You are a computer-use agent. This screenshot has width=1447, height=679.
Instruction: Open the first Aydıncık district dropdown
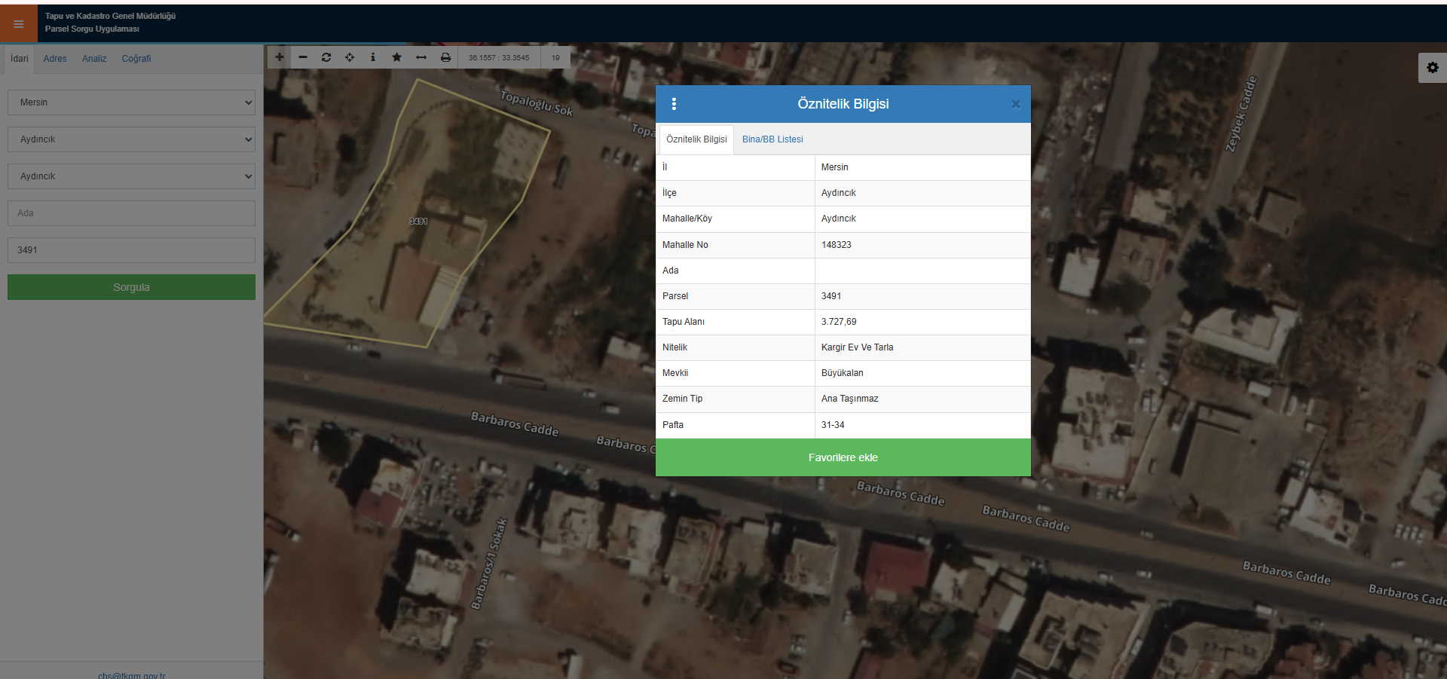[x=131, y=139]
